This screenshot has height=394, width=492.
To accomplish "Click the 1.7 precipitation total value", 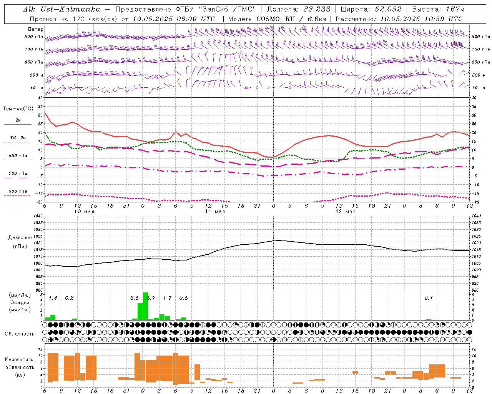I will (167, 298).
